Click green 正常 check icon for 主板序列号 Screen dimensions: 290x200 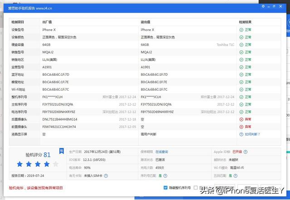pyautogui.click(x=241, y=104)
